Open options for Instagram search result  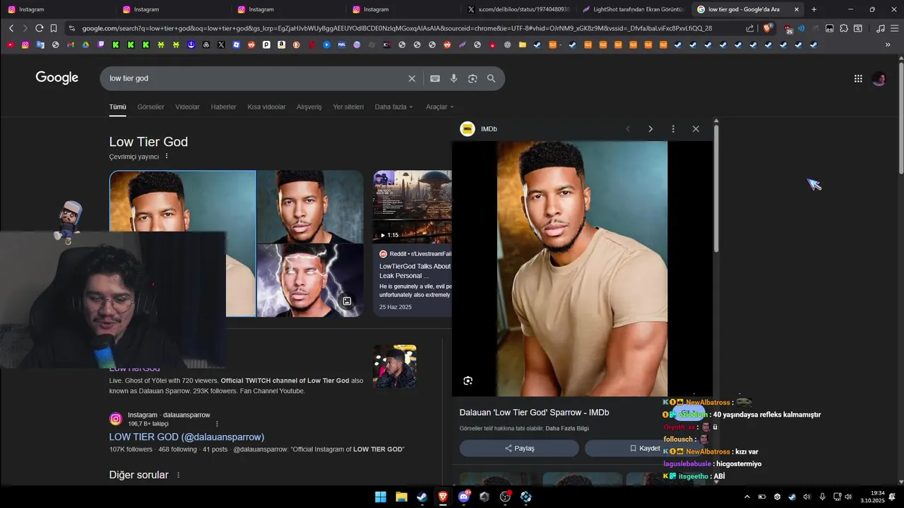click(217, 424)
